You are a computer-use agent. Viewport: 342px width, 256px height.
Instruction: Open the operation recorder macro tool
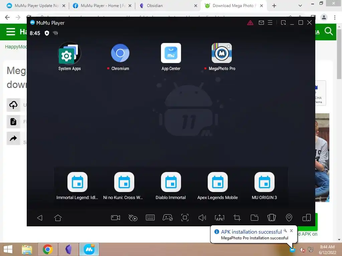click(x=133, y=218)
